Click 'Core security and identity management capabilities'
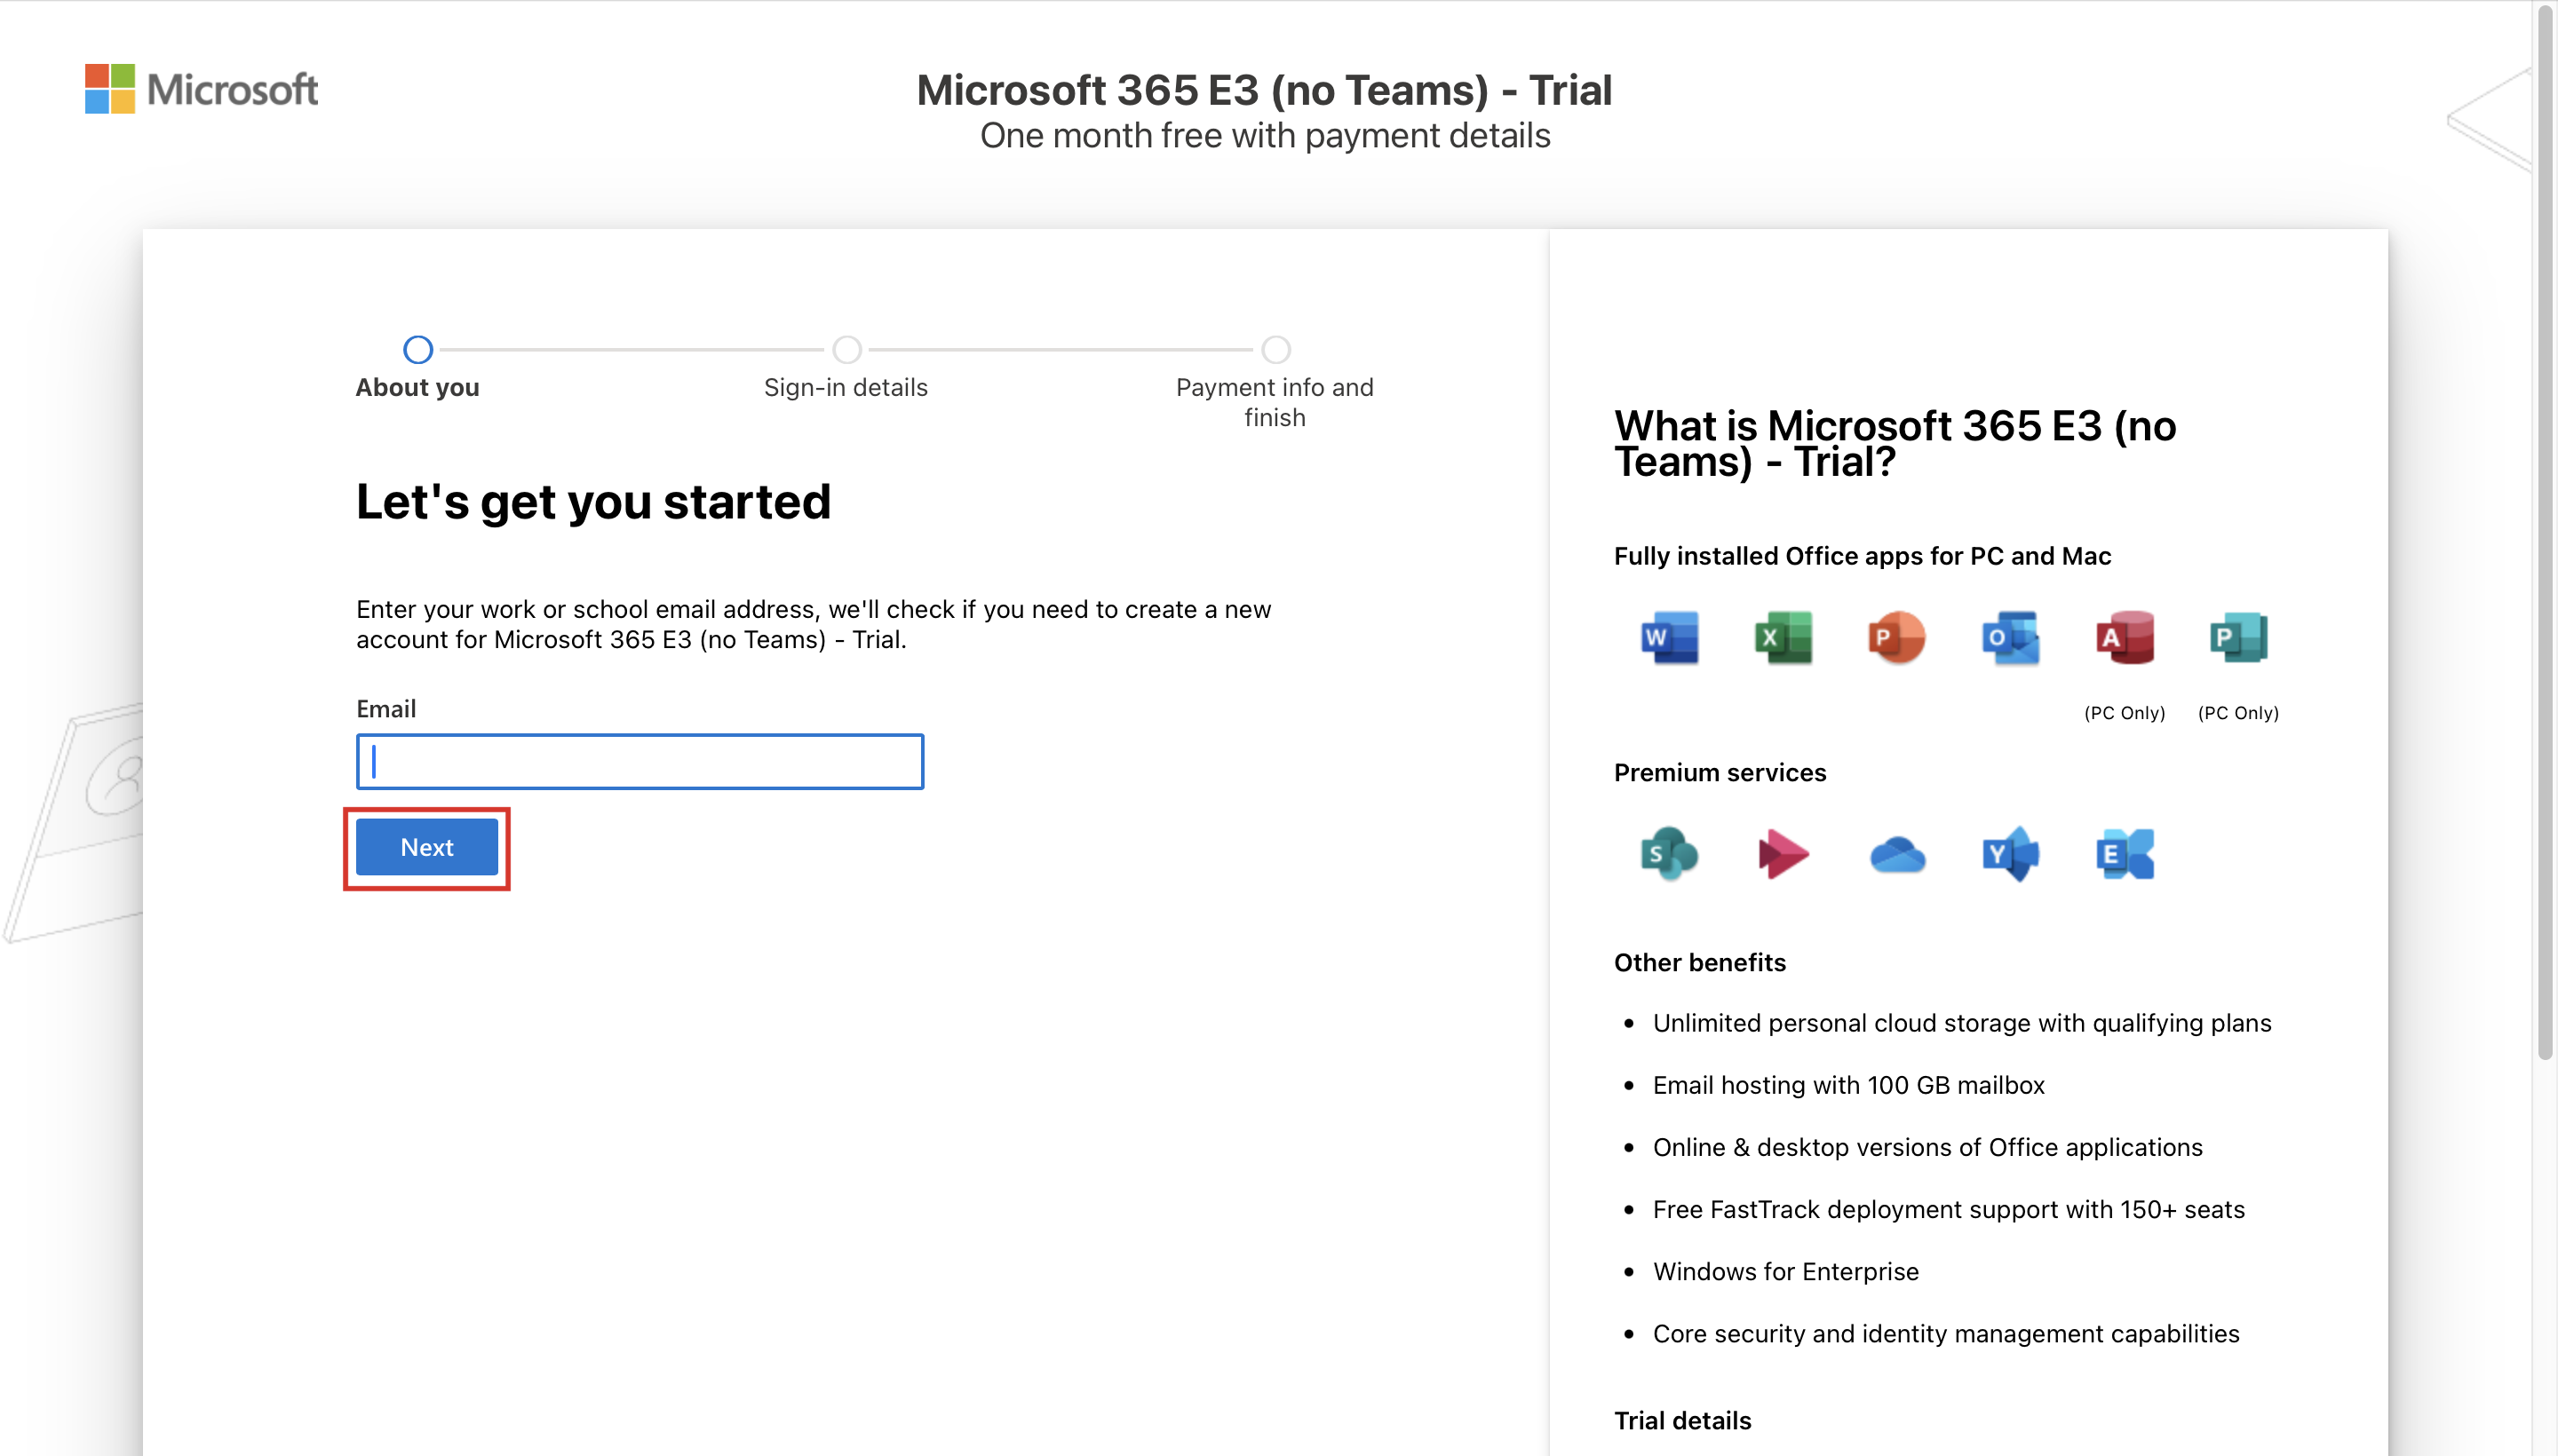Viewport: 2558px width, 1456px height. 1946,1333
